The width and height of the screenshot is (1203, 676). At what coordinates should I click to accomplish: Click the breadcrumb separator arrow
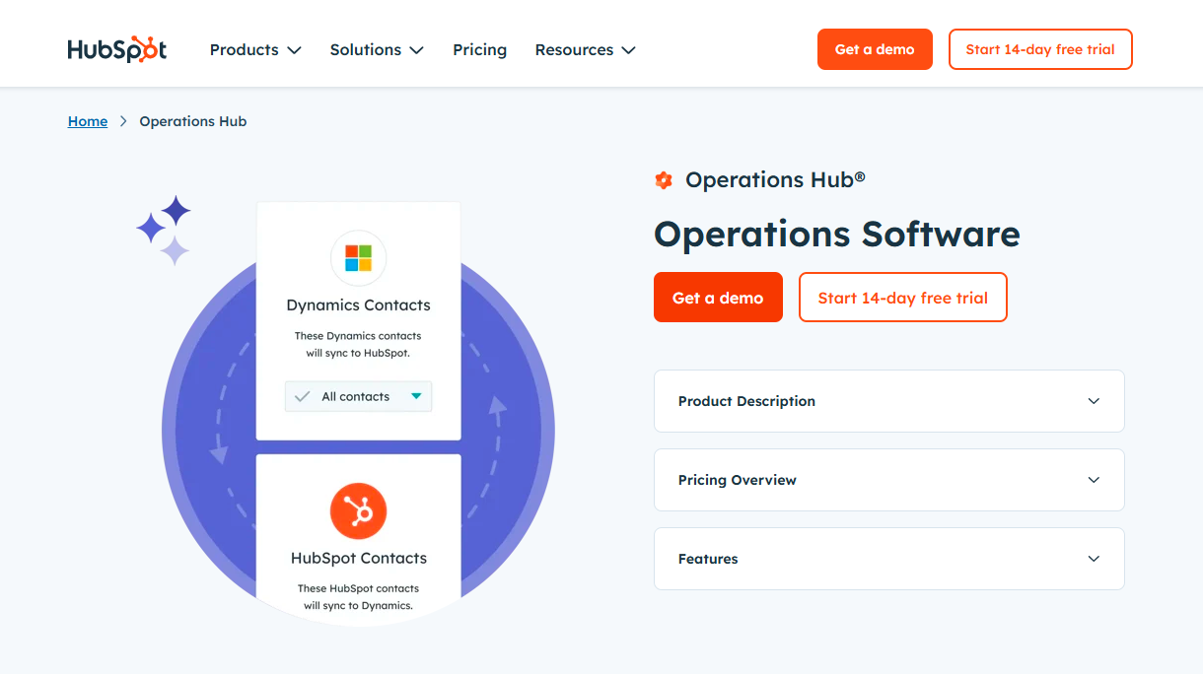click(x=123, y=121)
